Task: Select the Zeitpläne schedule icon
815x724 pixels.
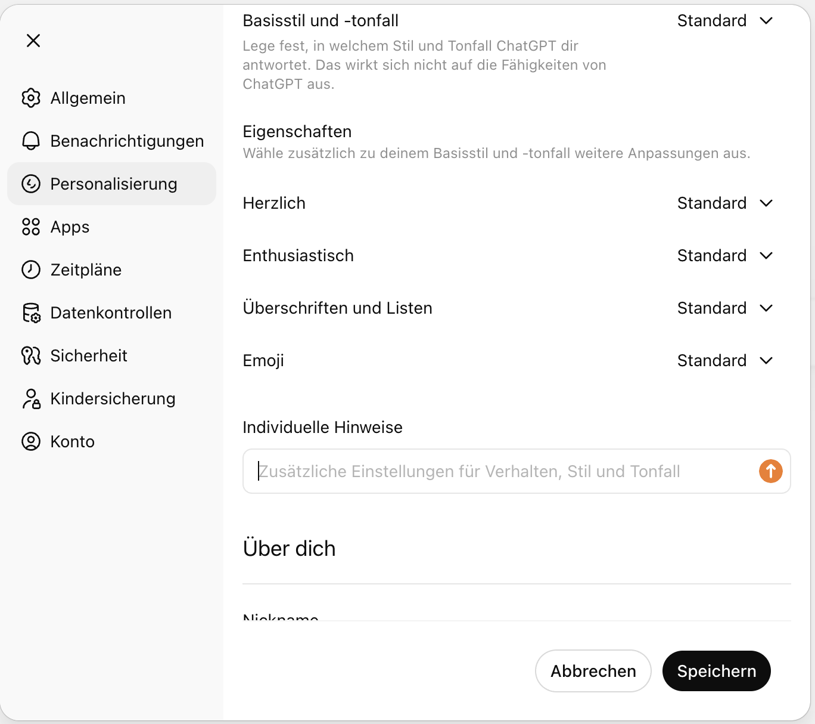Action: (31, 270)
